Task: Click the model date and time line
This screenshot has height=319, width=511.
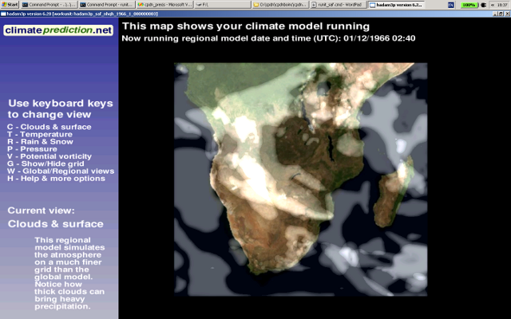Action: [x=268, y=38]
